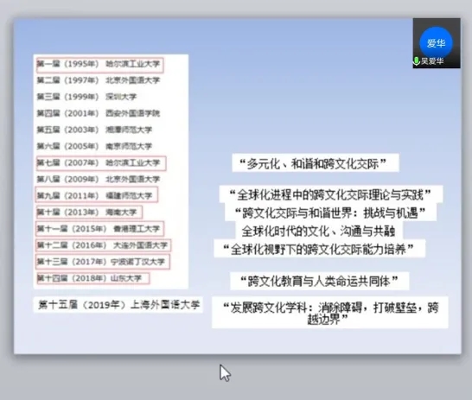472x400 pixels.
Task: Select the 第二届 (1997年) 北京外国语大学 line
Action: click(x=99, y=80)
